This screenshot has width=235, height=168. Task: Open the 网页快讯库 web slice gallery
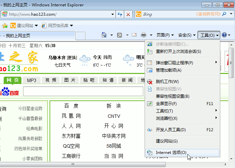point(57,26)
